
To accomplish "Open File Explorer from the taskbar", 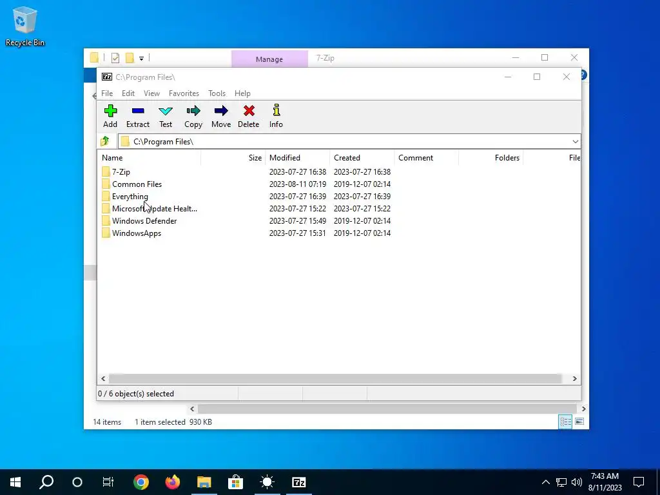I will tap(204, 482).
